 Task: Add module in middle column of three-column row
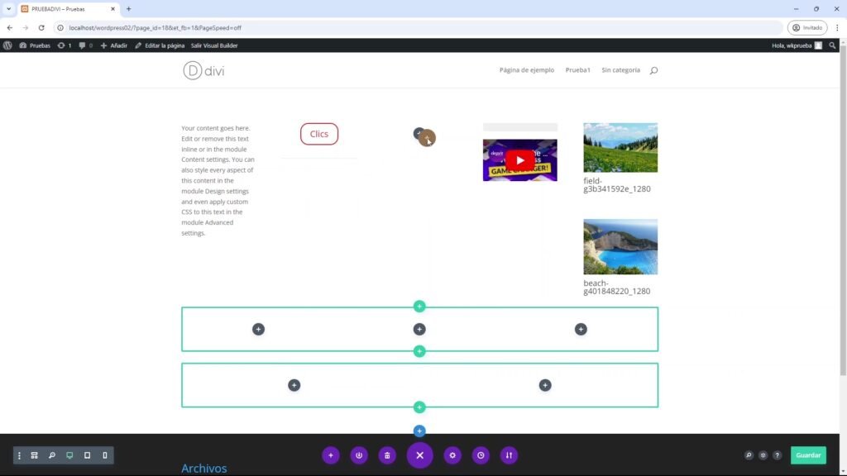419,329
